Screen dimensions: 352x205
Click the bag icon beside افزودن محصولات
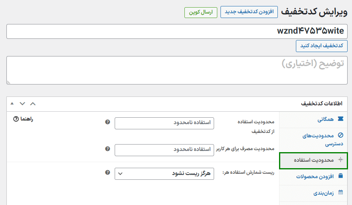pyautogui.click(x=340, y=176)
